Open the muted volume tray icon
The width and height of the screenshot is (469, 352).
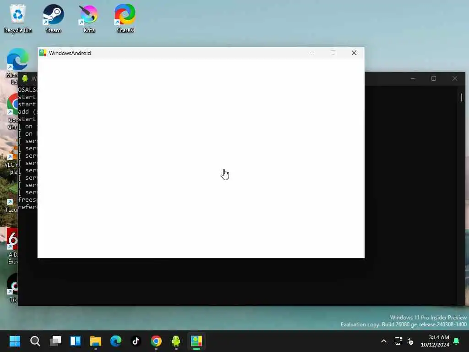tap(410, 341)
